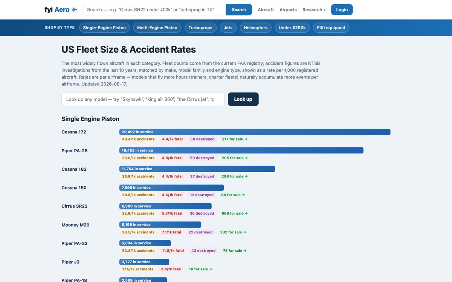Open Cessna 182's 298 for sale link

coord(235,176)
